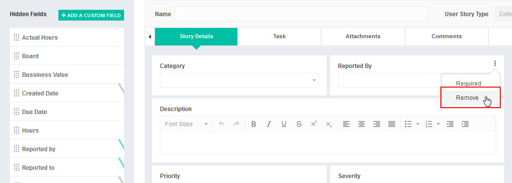The image size is (512, 183).
Task: Insert numbered list in Description
Action: pyautogui.click(x=429, y=124)
